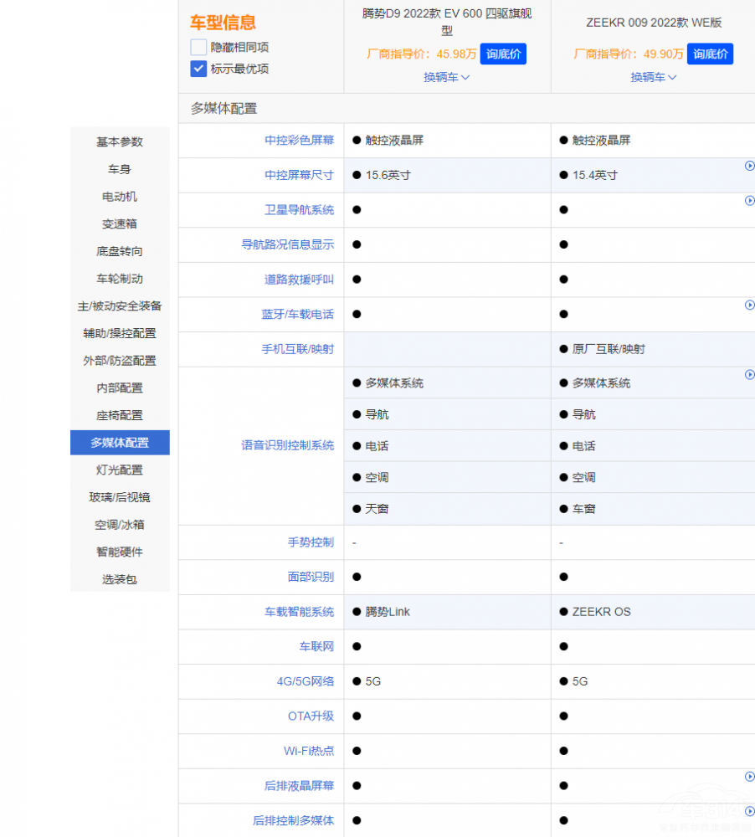Viewport: 755px width, 837px height.
Task: Toggle 标示最优项 off then check state
Action: 198,68
